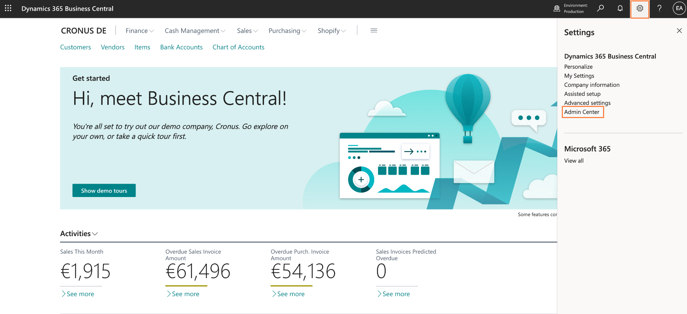See more under Overdue Sales Invoice Amount
687x314 pixels.
click(x=183, y=294)
